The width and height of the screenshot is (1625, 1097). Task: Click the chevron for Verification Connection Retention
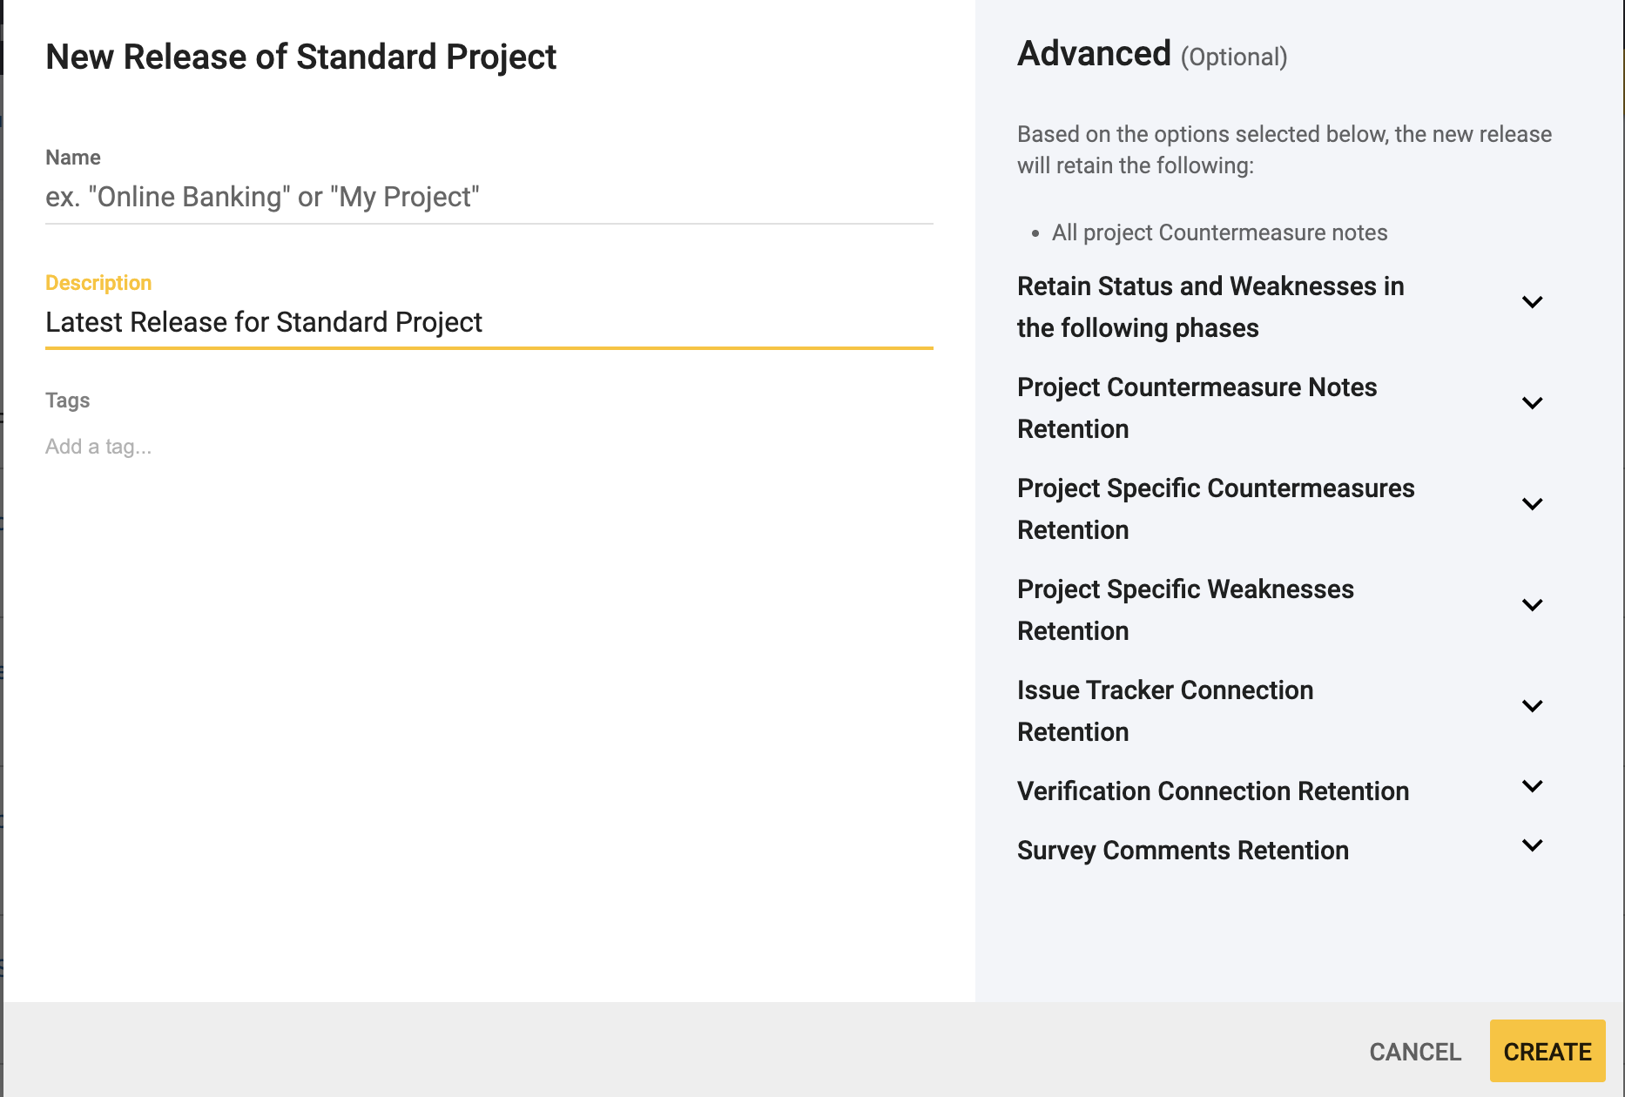[1532, 786]
